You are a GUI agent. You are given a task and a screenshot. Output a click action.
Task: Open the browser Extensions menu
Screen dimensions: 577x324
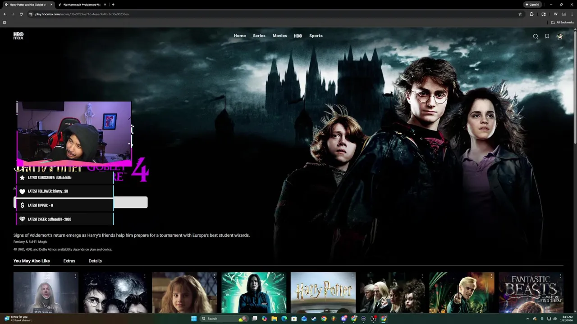click(x=531, y=14)
